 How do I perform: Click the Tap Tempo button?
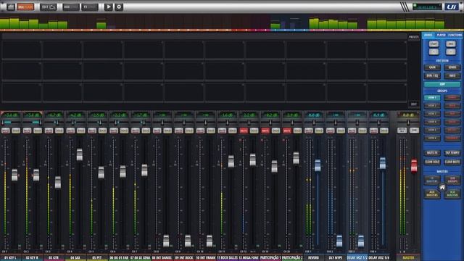tap(452, 153)
